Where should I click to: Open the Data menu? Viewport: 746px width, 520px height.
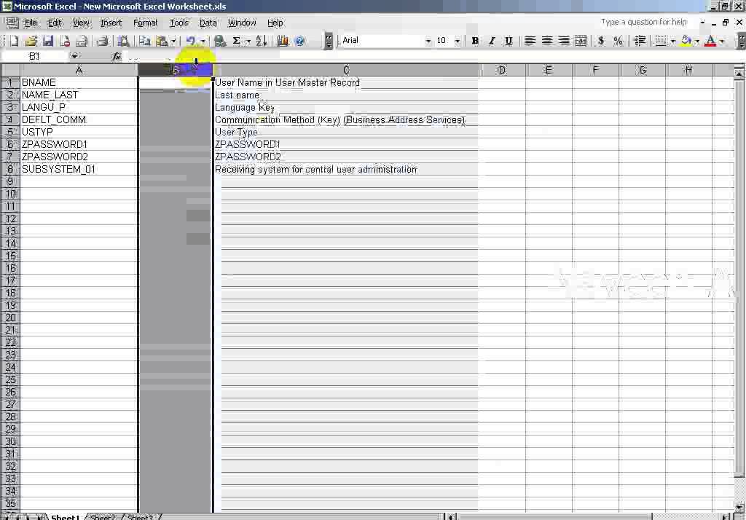(208, 23)
